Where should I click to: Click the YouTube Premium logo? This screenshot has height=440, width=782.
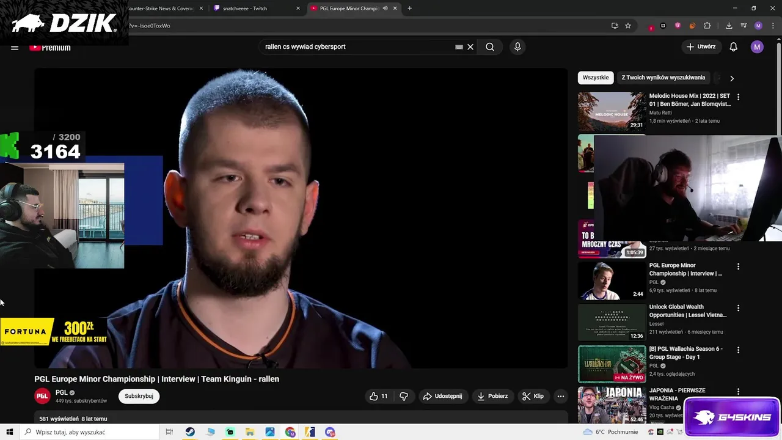pyautogui.click(x=50, y=47)
